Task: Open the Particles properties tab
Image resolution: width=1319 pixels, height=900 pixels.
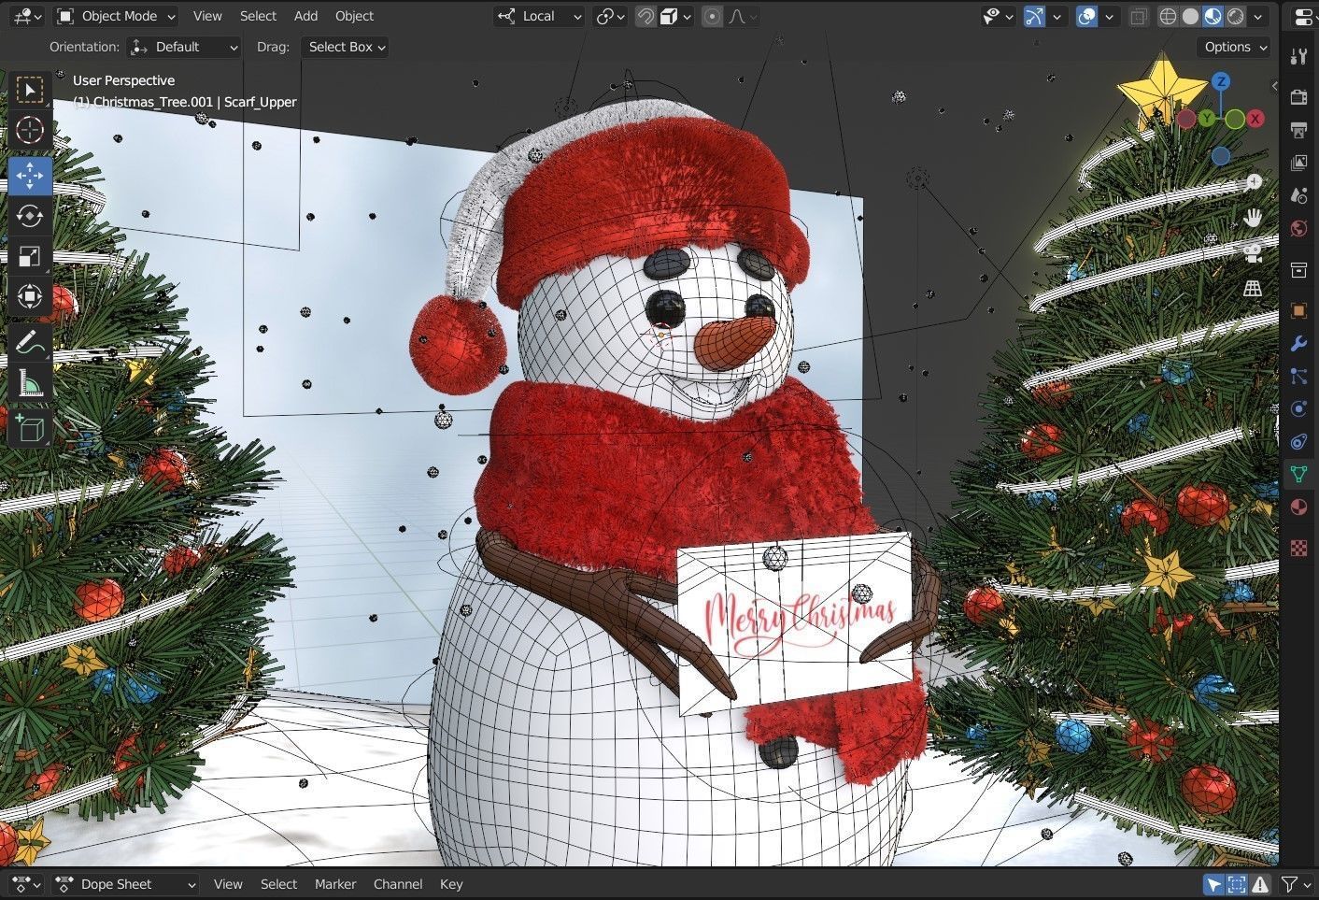Action: 1298,376
